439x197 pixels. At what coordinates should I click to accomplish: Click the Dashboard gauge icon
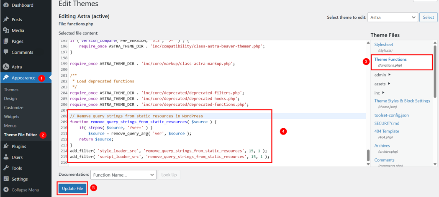pos(5,5)
